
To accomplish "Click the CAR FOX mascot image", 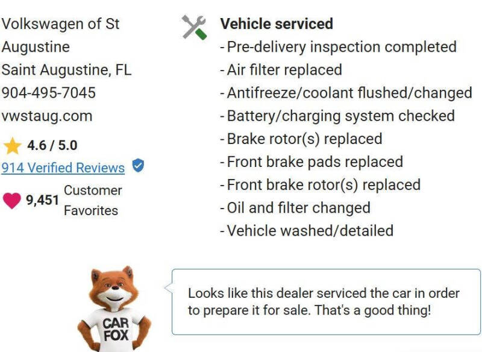I will coord(114,309).
